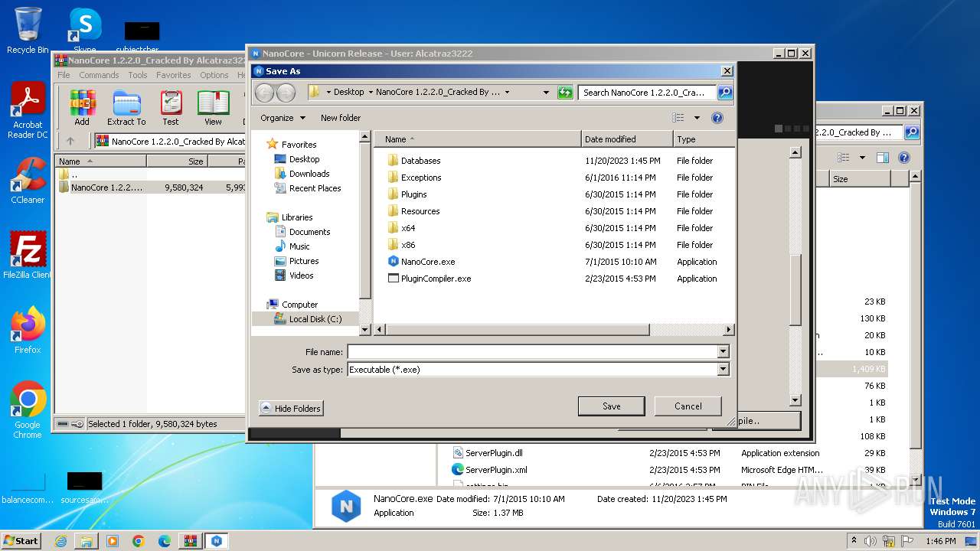Click preview pane icon in Explorer window
The image size is (980, 551).
pyautogui.click(x=882, y=158)
